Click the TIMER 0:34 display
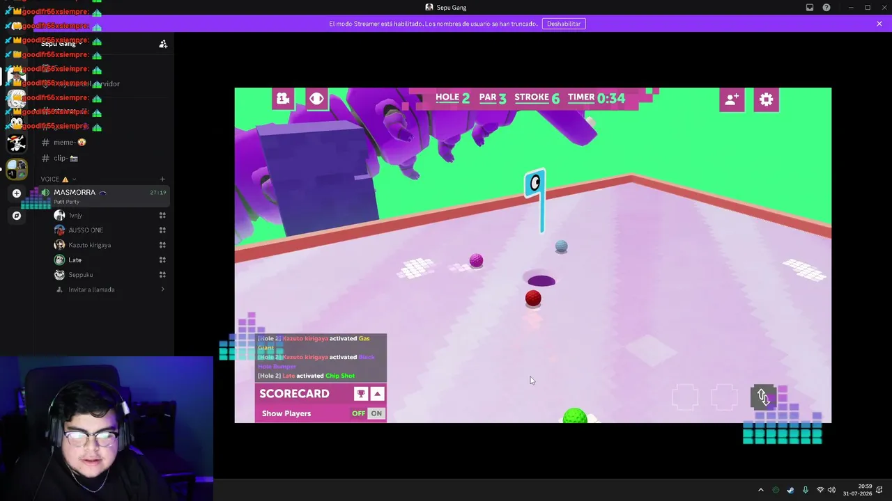The height and width of the screenshot is (501, 892). pyautogui.click(x=596, y=98)
